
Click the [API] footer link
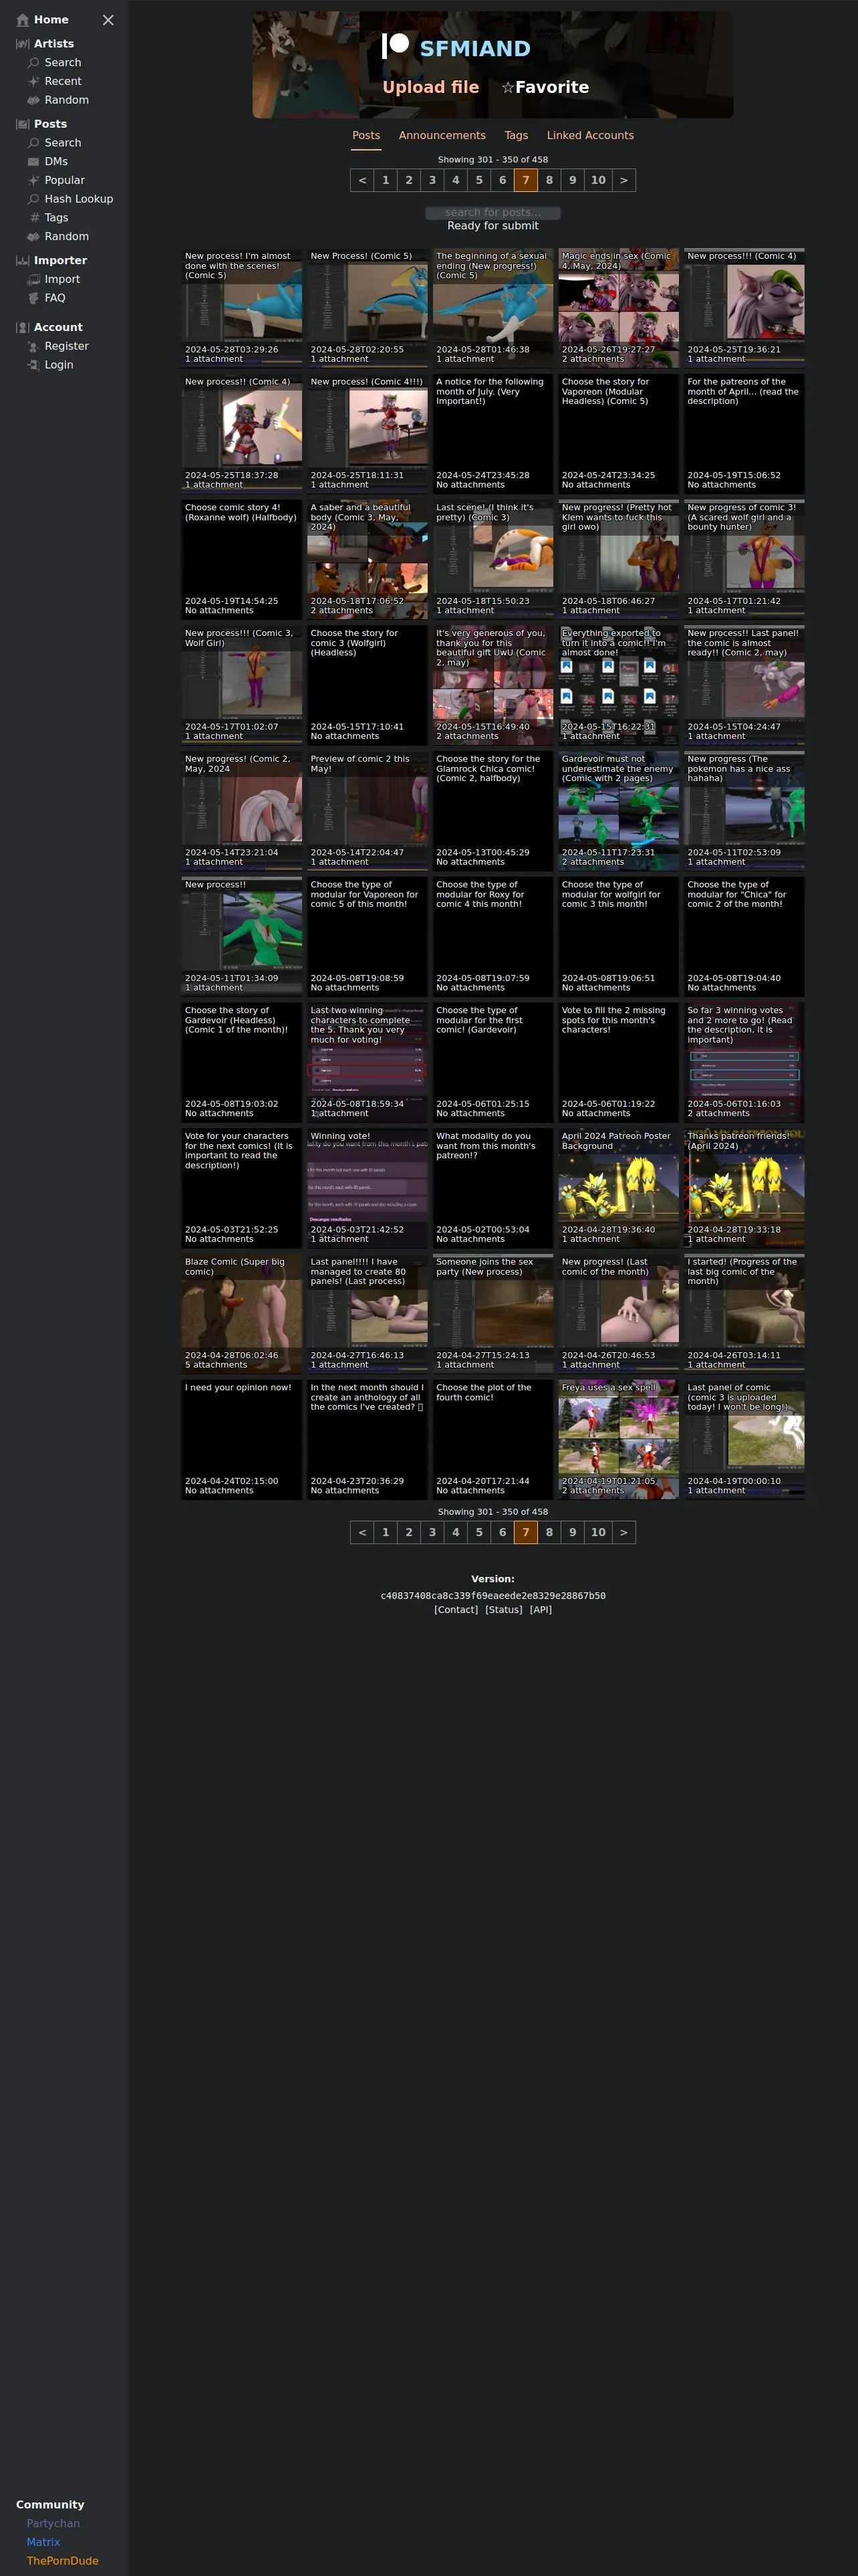click(x=541, y=1610)
